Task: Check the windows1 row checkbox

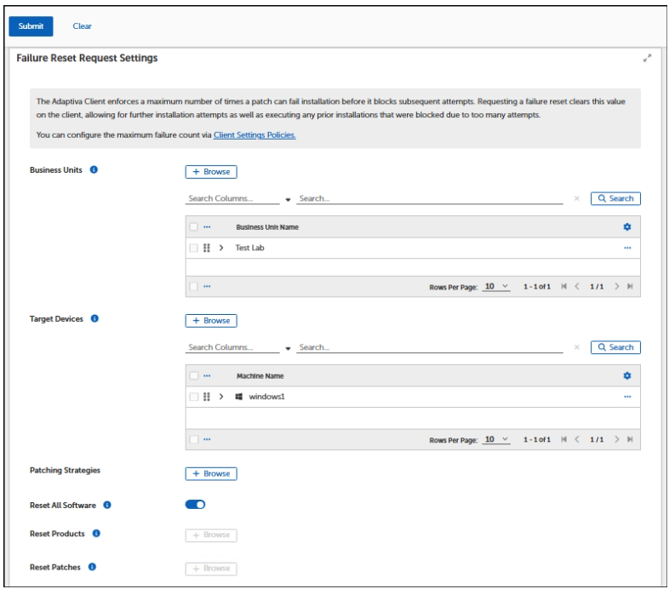Action: coord(194,397)
